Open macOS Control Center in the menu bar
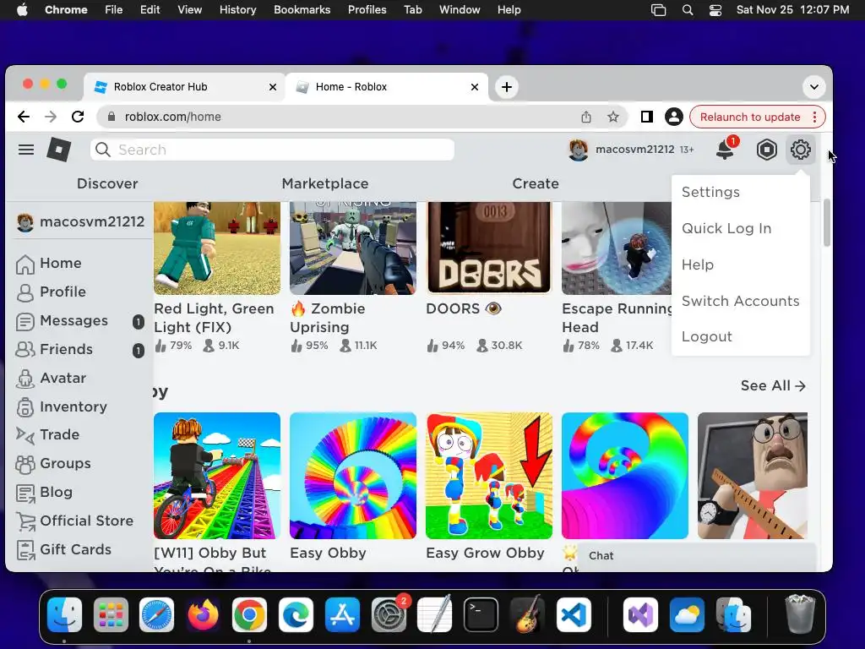Image resolution: width=865 pixels, height=649 pixels. coord(715,9)
